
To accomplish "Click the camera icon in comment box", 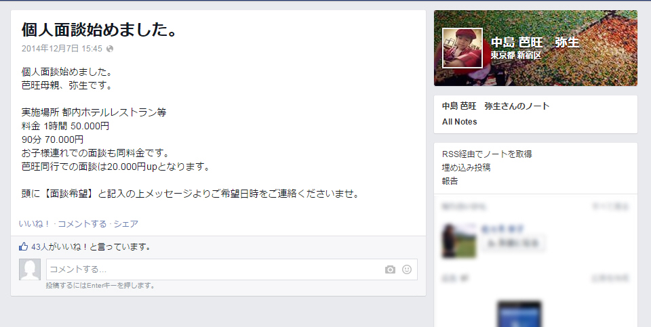I will pyautogui.click(x=390, y=270).
